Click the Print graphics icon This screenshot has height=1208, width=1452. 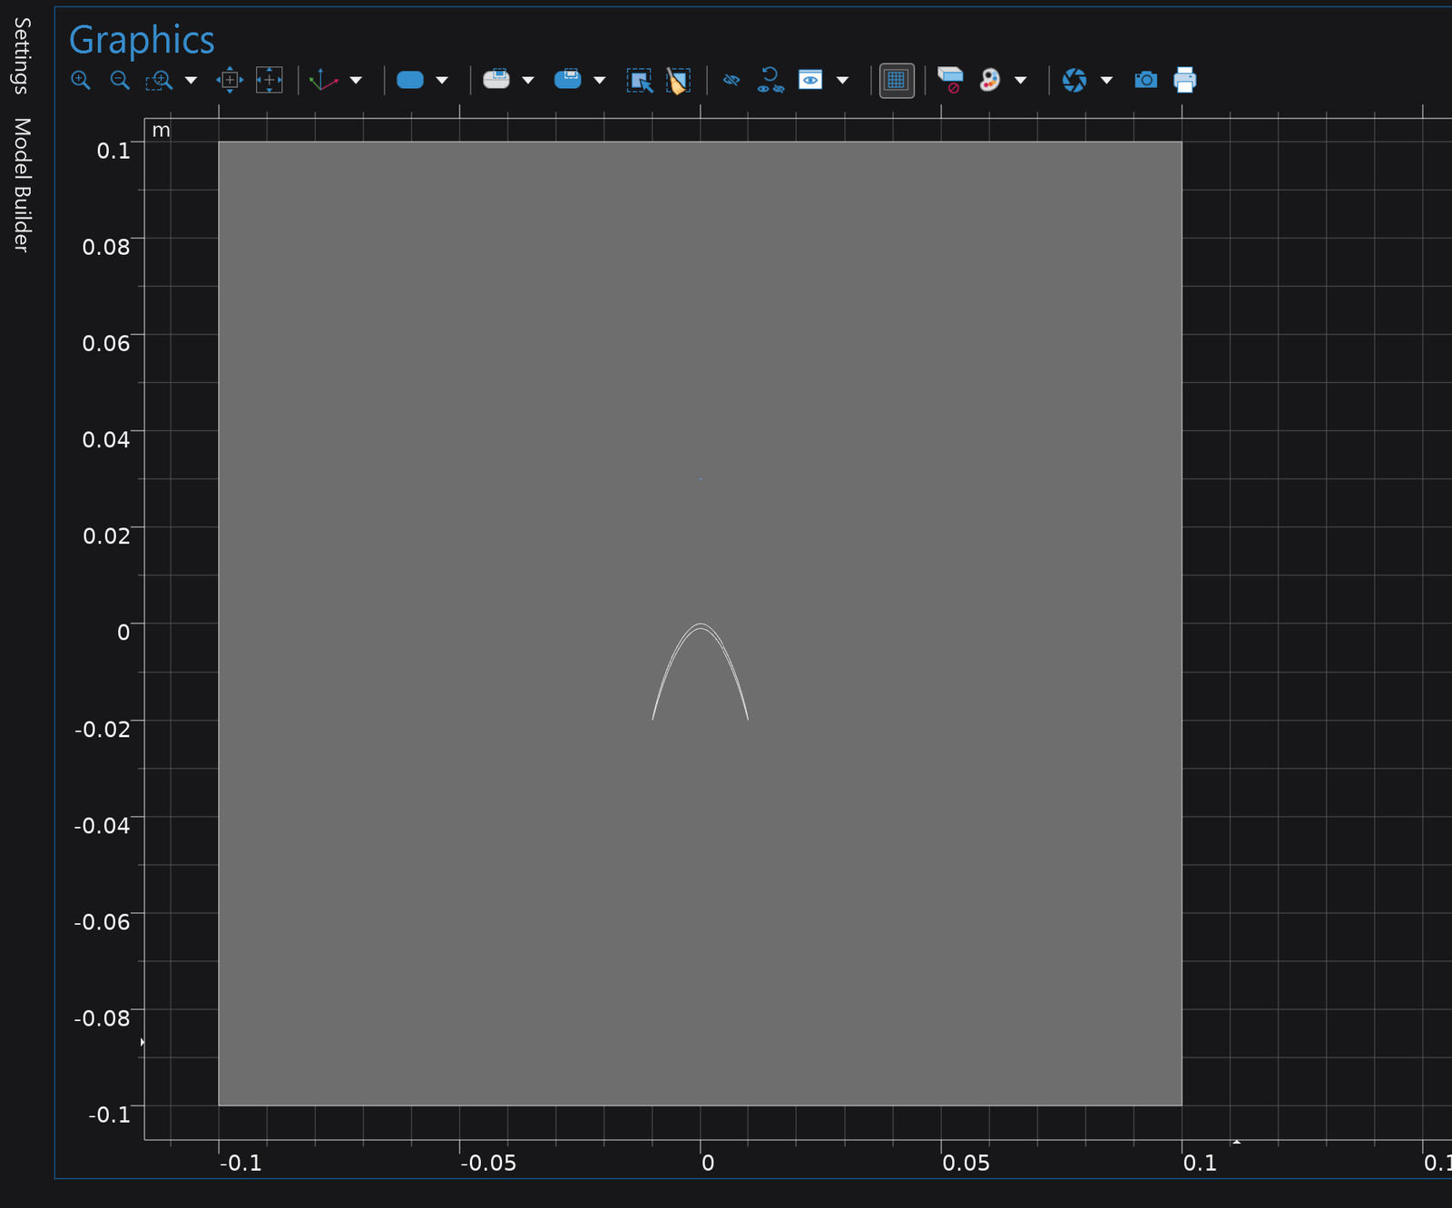point(1184,80)
